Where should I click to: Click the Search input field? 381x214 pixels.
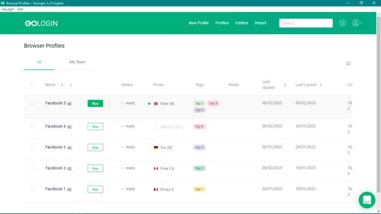pos(306,23)
